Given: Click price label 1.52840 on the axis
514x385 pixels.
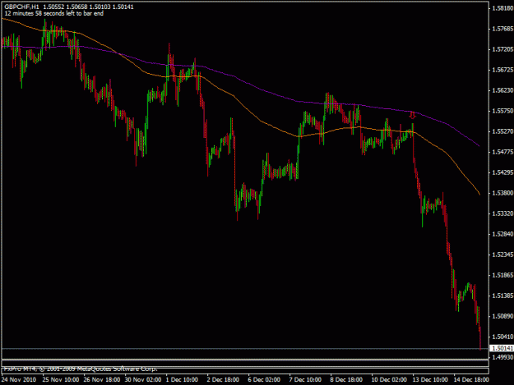Looking at the screenshot, I should pyautogui.click(x=502, y=234).
